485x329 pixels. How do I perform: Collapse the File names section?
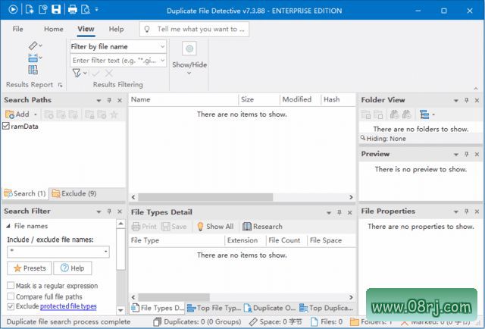(x=8, y=226)
